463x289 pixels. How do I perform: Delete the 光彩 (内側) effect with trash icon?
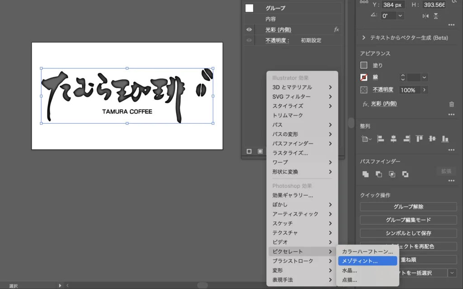click(451, 104)
